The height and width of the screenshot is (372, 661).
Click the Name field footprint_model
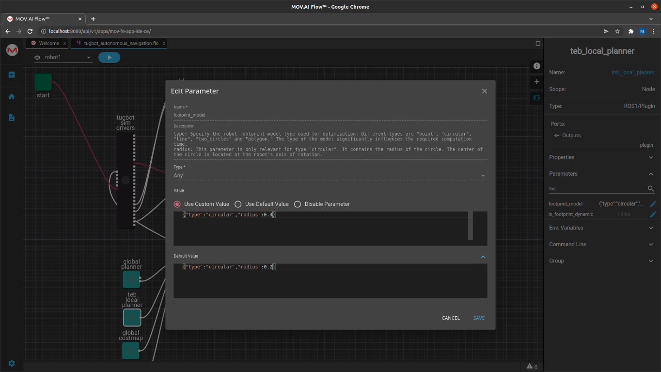330,115
